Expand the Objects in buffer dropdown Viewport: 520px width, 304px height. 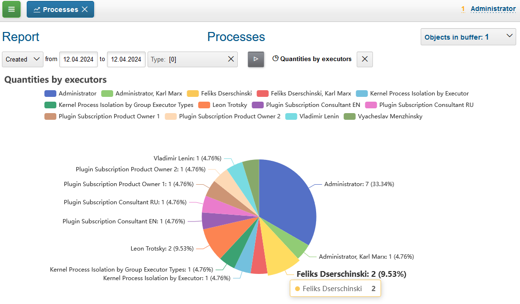[468, 36]
